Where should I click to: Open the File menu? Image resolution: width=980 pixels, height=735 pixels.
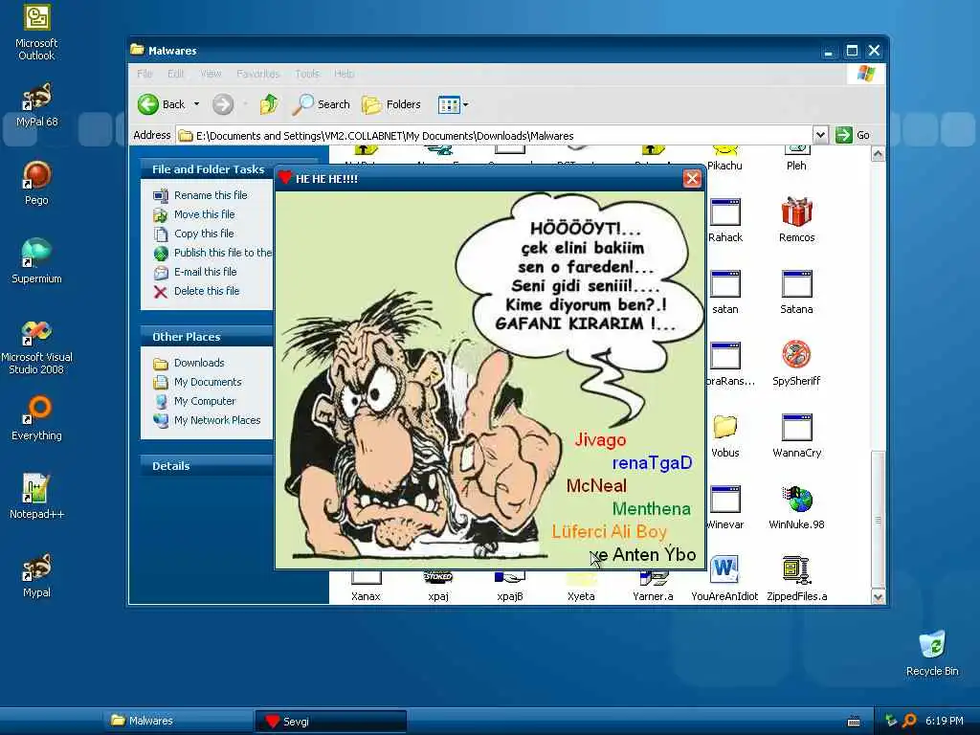pos(145,74)
